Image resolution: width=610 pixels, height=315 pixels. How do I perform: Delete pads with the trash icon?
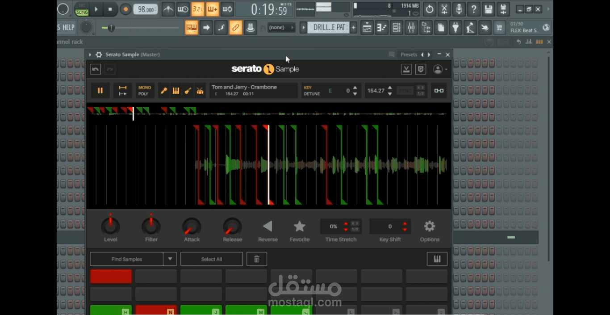[x=257, y=259]
